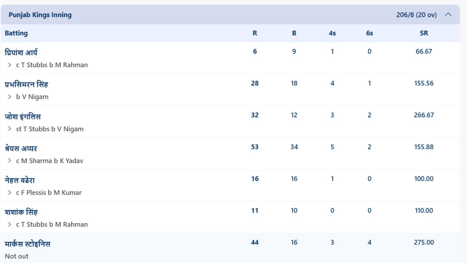
Task: Open chevron for शशांक सिंह dismissal details
Action: (10, 224)
